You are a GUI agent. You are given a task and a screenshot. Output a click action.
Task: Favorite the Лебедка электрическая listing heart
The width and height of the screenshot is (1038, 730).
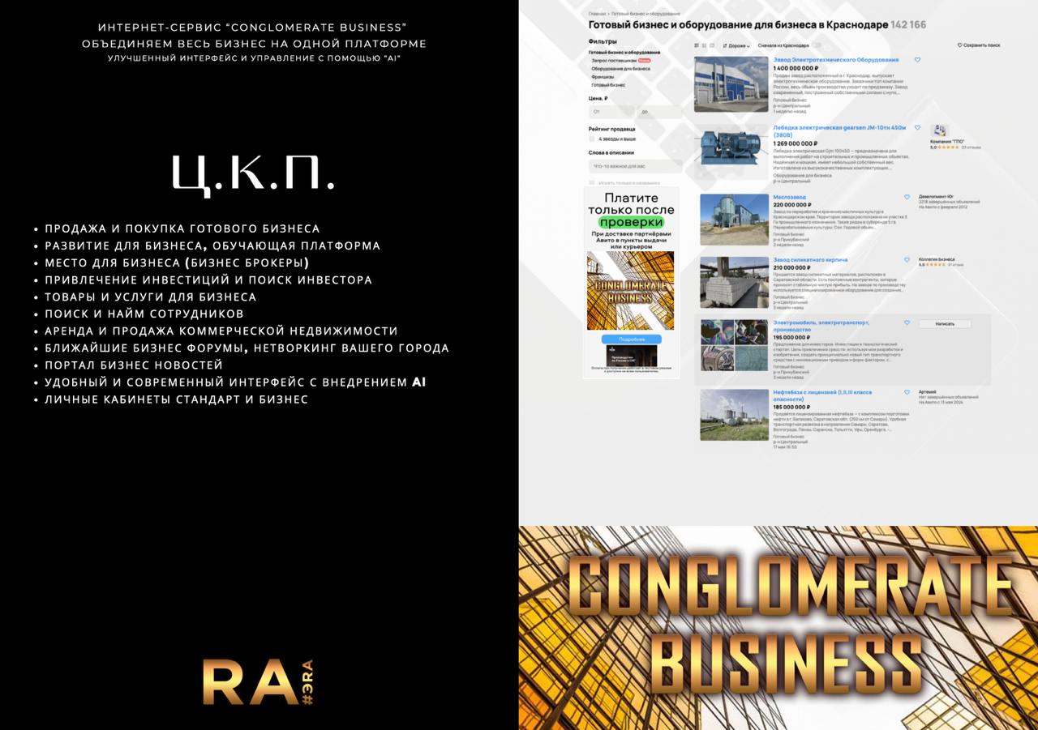pos(917,128)
